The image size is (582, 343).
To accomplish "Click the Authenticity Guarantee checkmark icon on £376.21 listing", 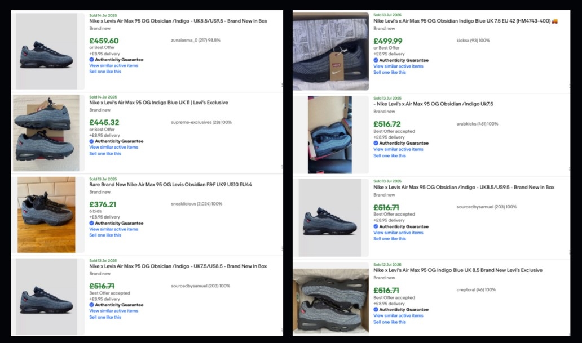I will pyautogui.click(x=92, y=223).
